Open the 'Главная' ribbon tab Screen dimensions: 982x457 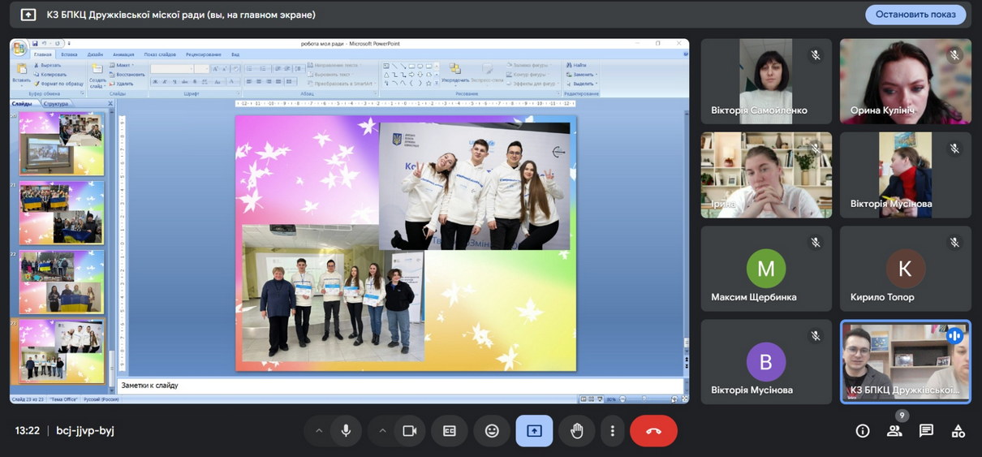point(43,54)
